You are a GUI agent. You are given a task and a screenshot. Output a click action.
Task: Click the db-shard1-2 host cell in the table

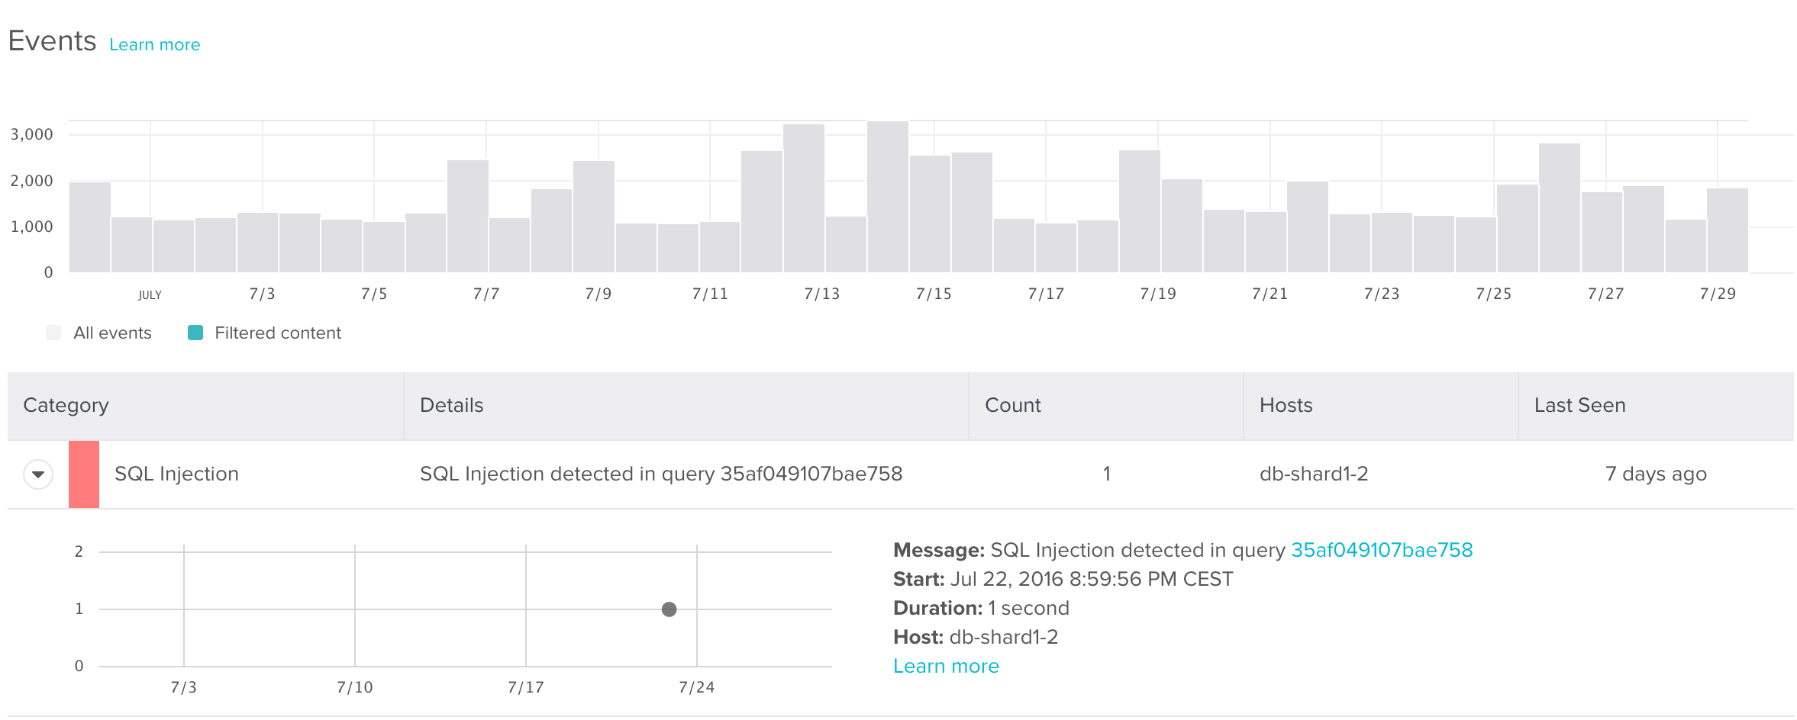[x=1314, y=474]
